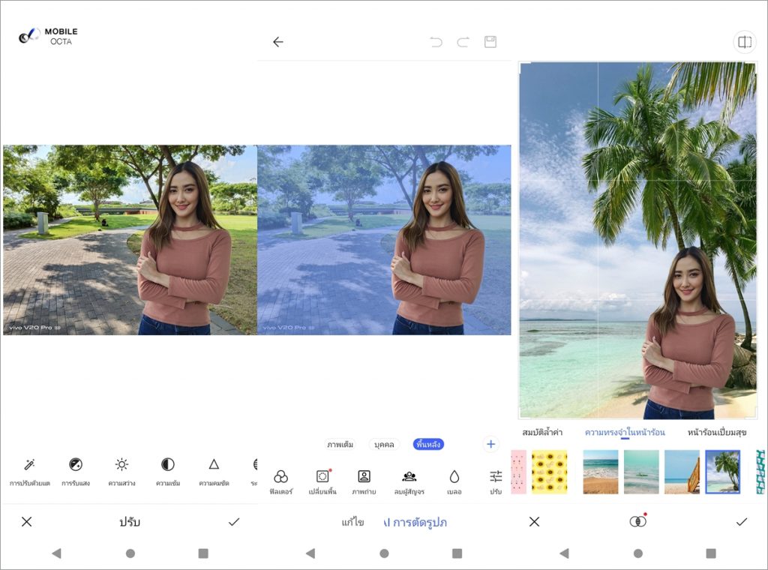Choose the contrast half-circle tool

tap(167, 465)
